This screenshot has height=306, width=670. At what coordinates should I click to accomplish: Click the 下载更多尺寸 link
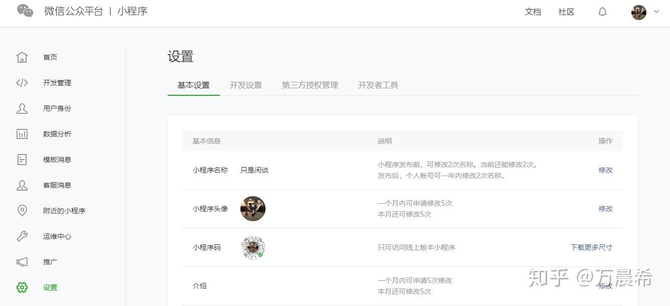tap(591, 247)
